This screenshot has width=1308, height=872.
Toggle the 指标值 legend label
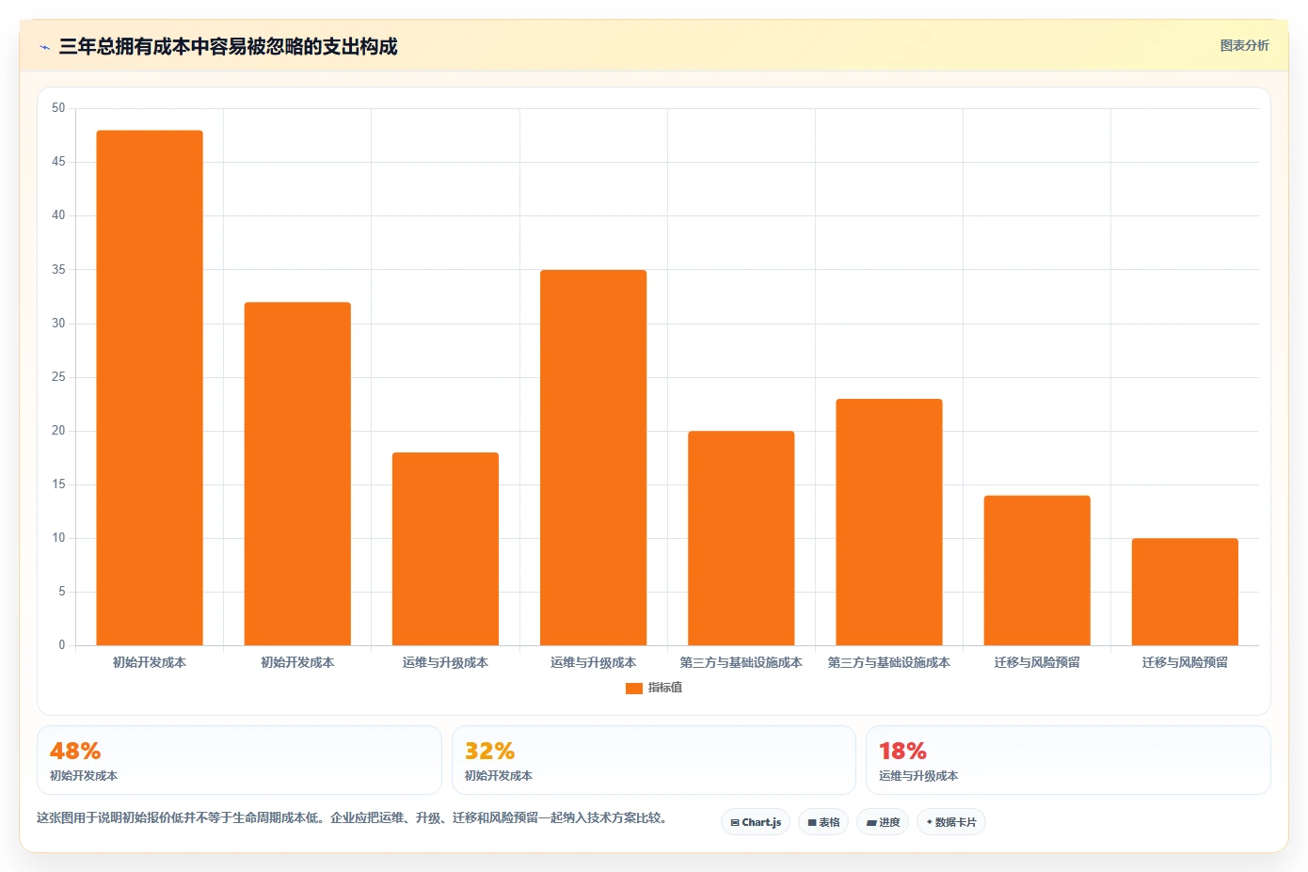[665, 688]
